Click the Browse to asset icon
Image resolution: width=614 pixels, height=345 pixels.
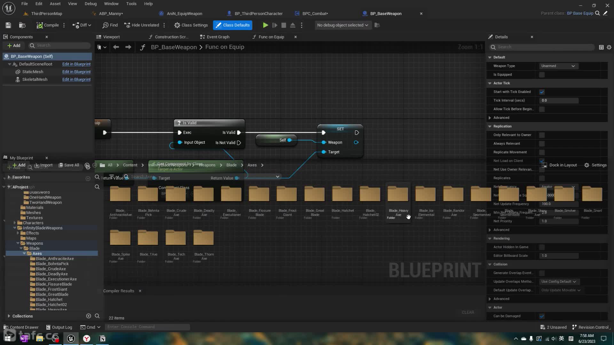pos(22,25)
